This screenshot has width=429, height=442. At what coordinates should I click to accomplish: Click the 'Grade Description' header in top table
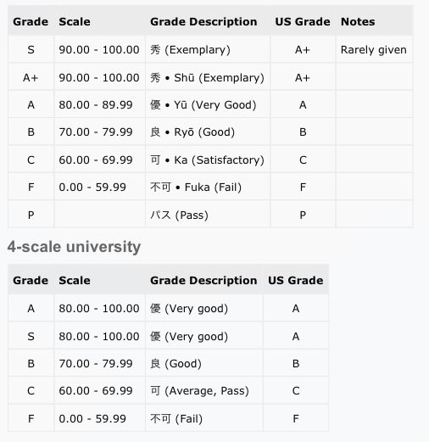pyautogui.click(x=203, y=22)
